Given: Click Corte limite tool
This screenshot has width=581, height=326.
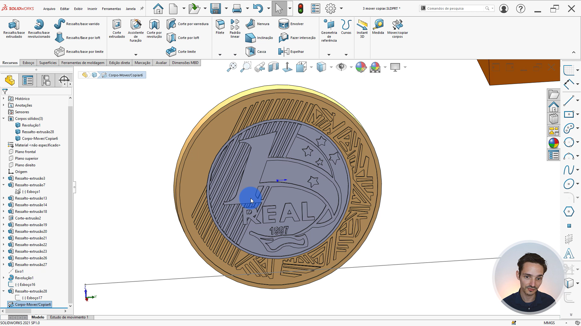Looking at the screenshot, I should pos(181,52).
